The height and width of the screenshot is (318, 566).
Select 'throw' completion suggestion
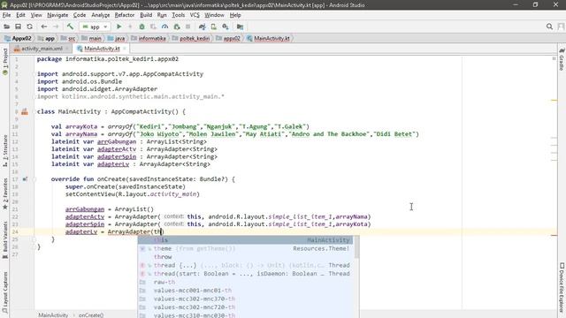point(246,257)
